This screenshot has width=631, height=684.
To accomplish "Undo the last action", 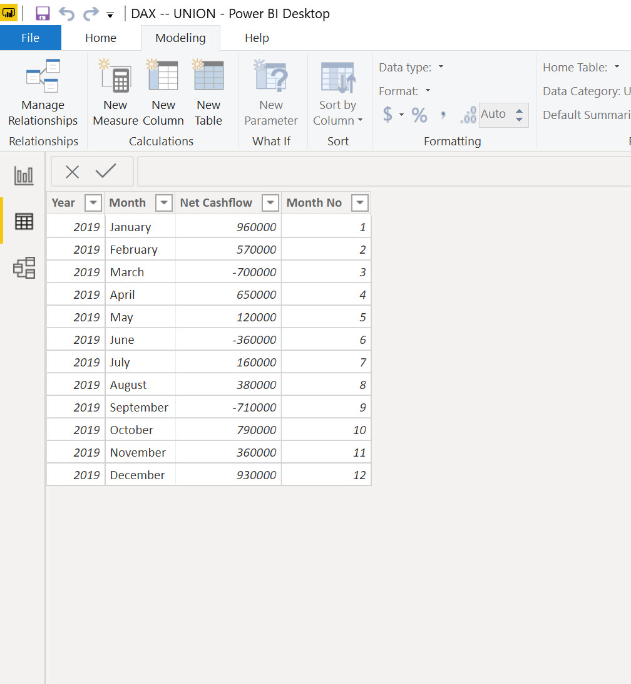I will click(66, 13).
